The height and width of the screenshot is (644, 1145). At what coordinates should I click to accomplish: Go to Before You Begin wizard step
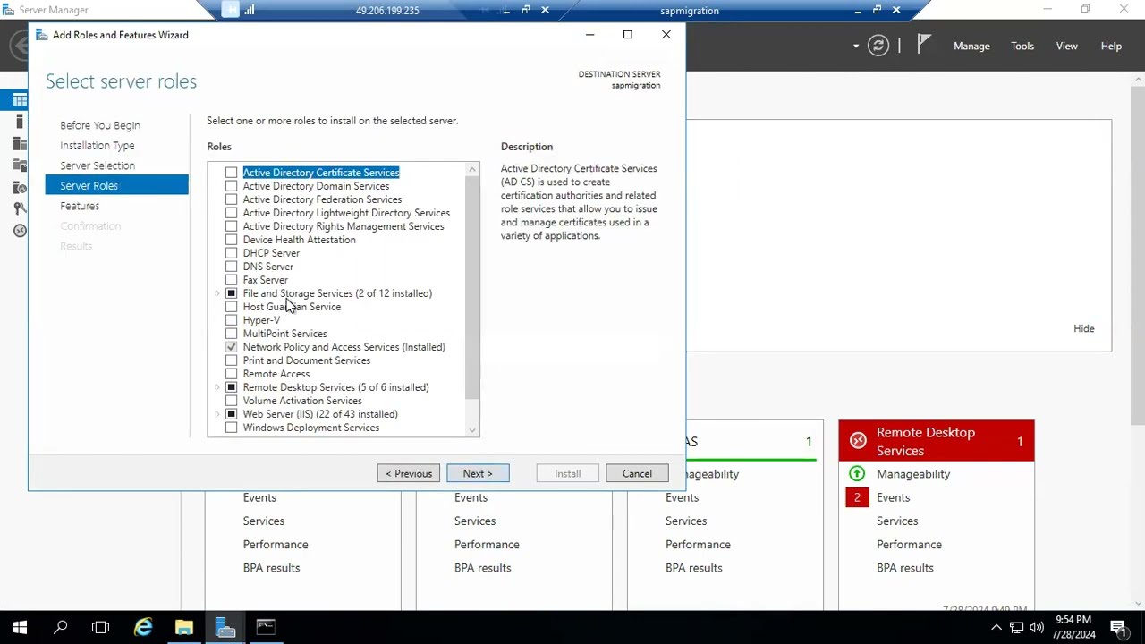[100, 125]
